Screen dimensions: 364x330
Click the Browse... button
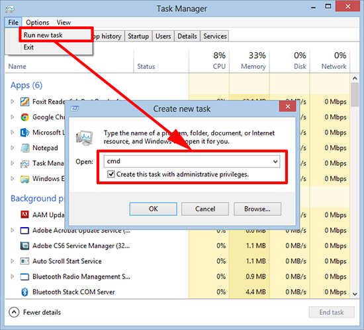pyautogui.click(x=257, y=209)
